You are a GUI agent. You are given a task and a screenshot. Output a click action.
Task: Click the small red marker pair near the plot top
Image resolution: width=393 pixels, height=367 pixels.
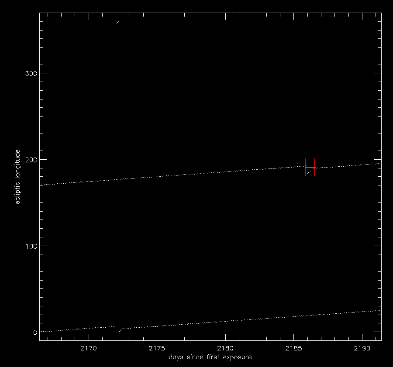click(118, 23)
